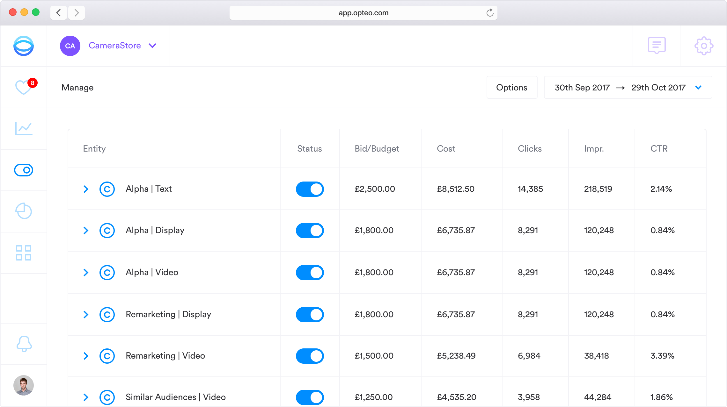The height and width of the screenshot is (407, 727).
Task: Disable the Alpha | Text campaign toggle
Action: click(x=310, y=189)
